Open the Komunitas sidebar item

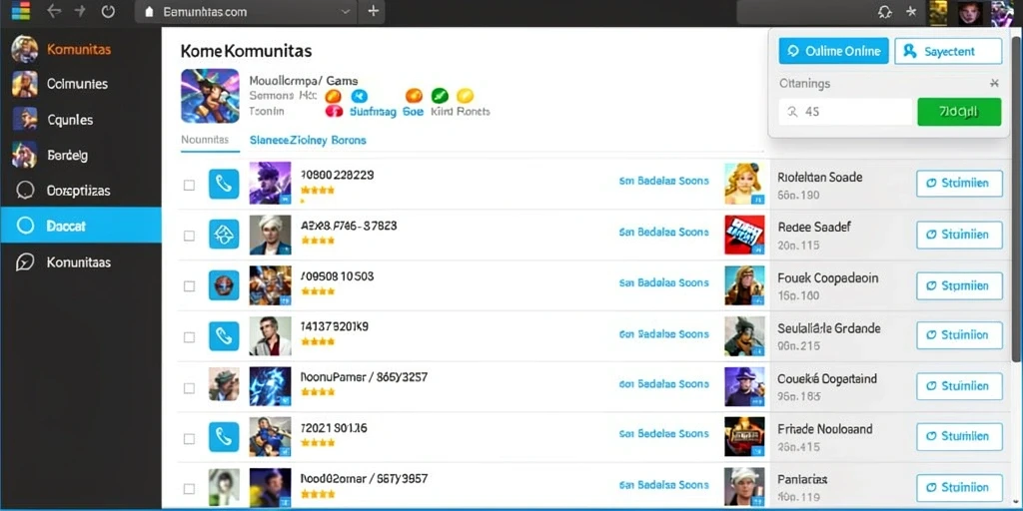pos(81,49)
